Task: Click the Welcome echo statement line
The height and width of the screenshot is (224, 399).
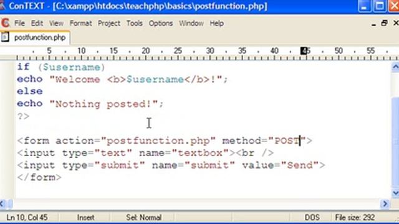Action: click(x=122, y=79)
